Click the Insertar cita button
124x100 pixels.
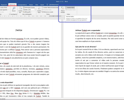20,10
